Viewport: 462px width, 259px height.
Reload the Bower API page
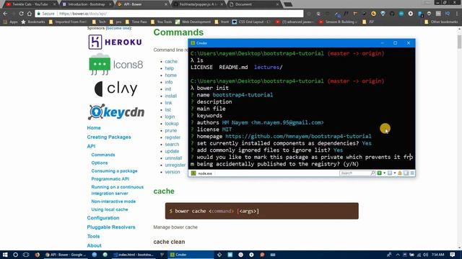(x=21, y=14)
